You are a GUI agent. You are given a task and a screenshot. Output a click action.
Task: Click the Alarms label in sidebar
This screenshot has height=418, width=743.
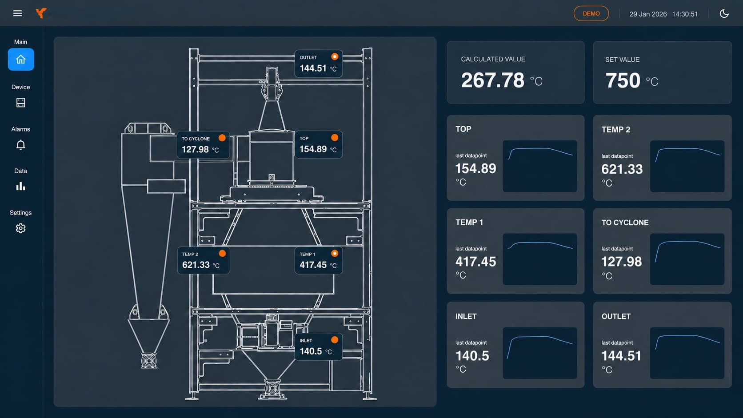(x=21, y=129)
